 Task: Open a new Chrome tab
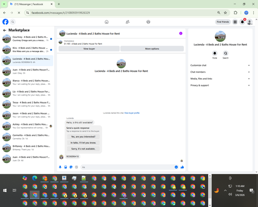click(x=59, y=4)
